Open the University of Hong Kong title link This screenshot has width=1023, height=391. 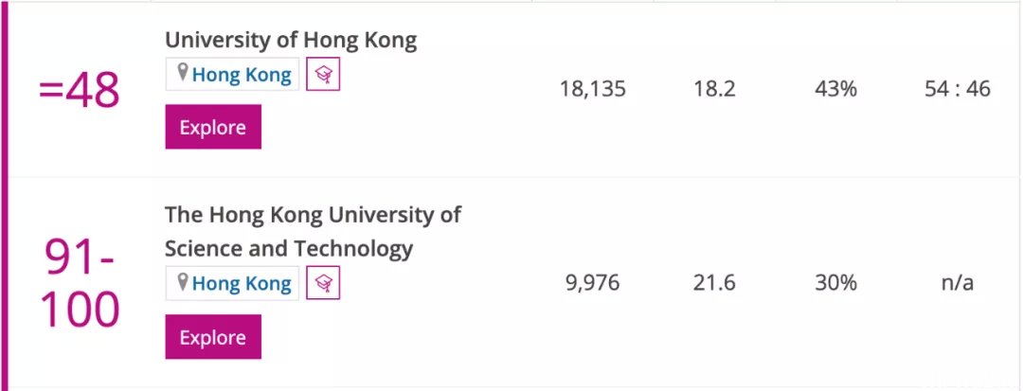[x=291, y=40]
